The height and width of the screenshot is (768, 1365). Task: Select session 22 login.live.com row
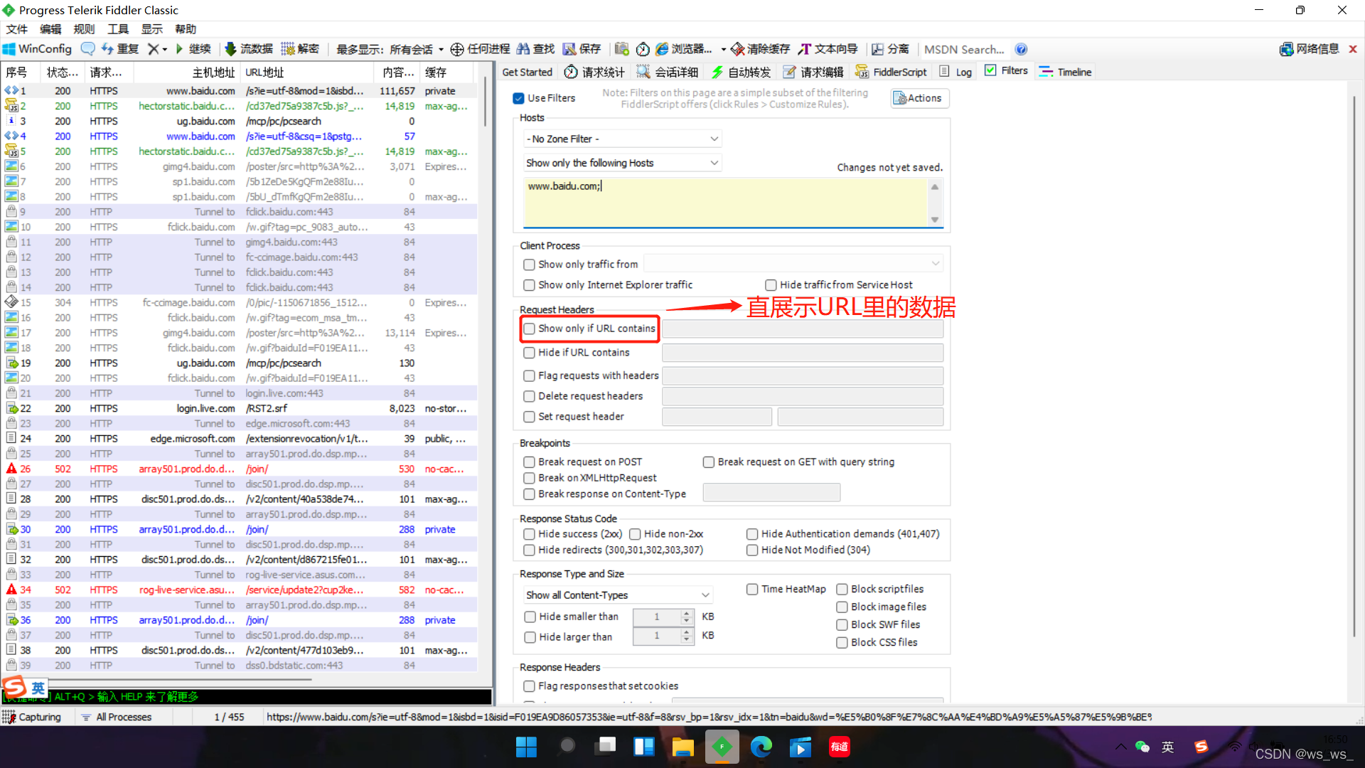[240, 408]
